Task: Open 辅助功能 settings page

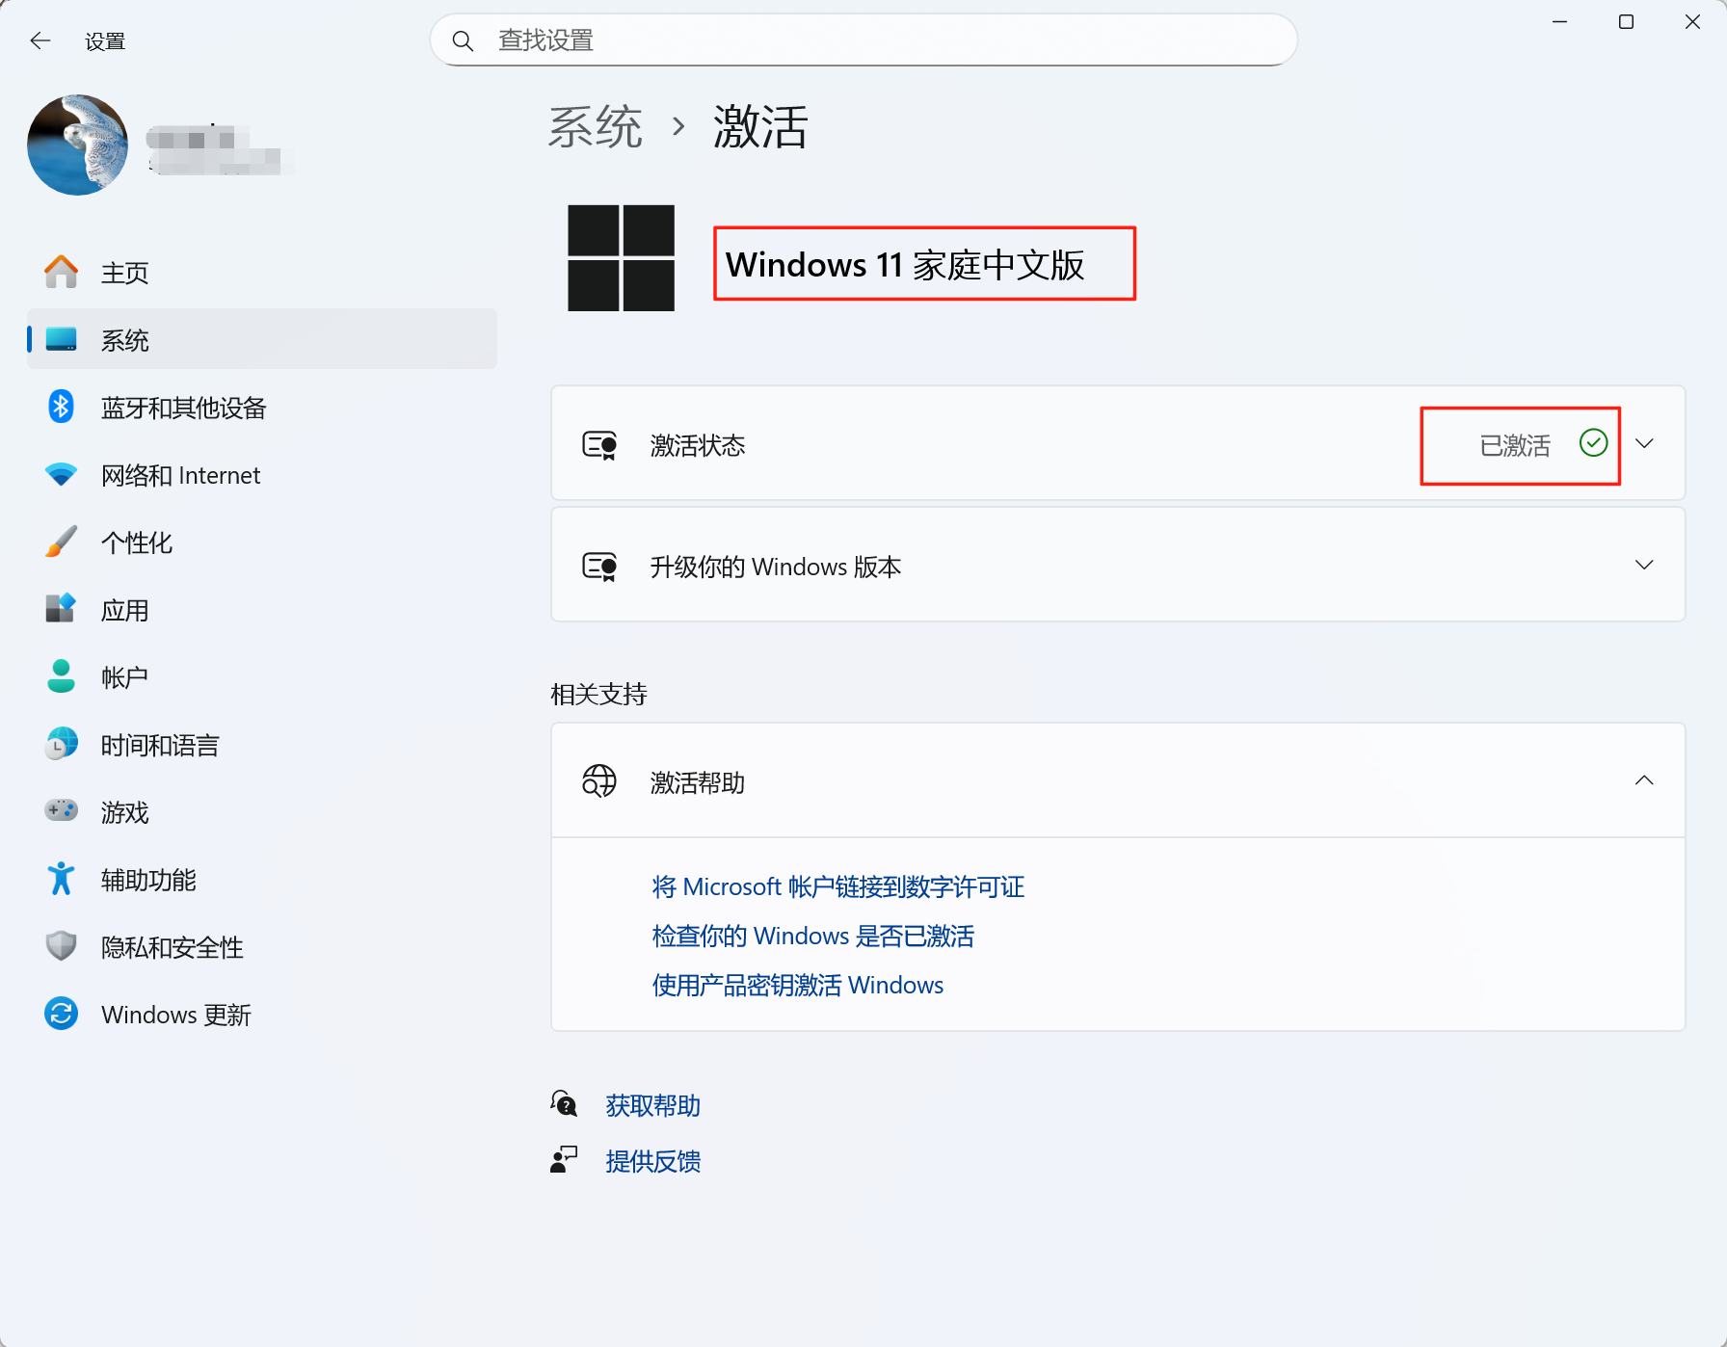Action: tap(262, 879)
